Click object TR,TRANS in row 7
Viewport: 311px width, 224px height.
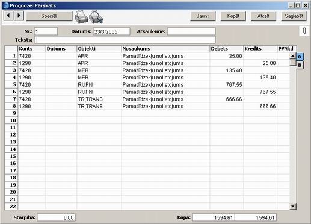coord(90,99)
